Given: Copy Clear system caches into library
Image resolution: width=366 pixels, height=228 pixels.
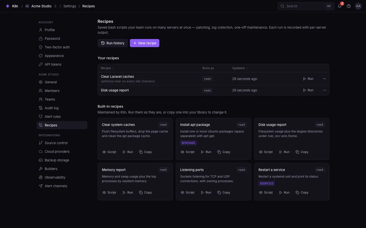Looking at the screenshot, I should pyautogui.click(x=145, y=152).
